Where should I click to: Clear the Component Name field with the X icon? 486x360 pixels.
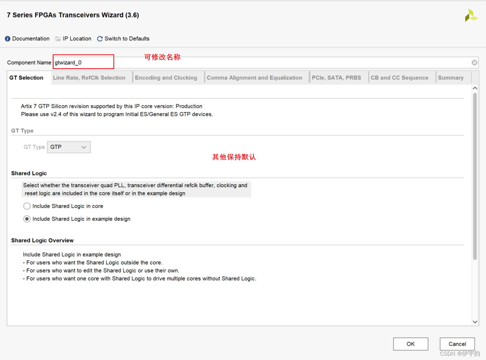click(474, 62)
